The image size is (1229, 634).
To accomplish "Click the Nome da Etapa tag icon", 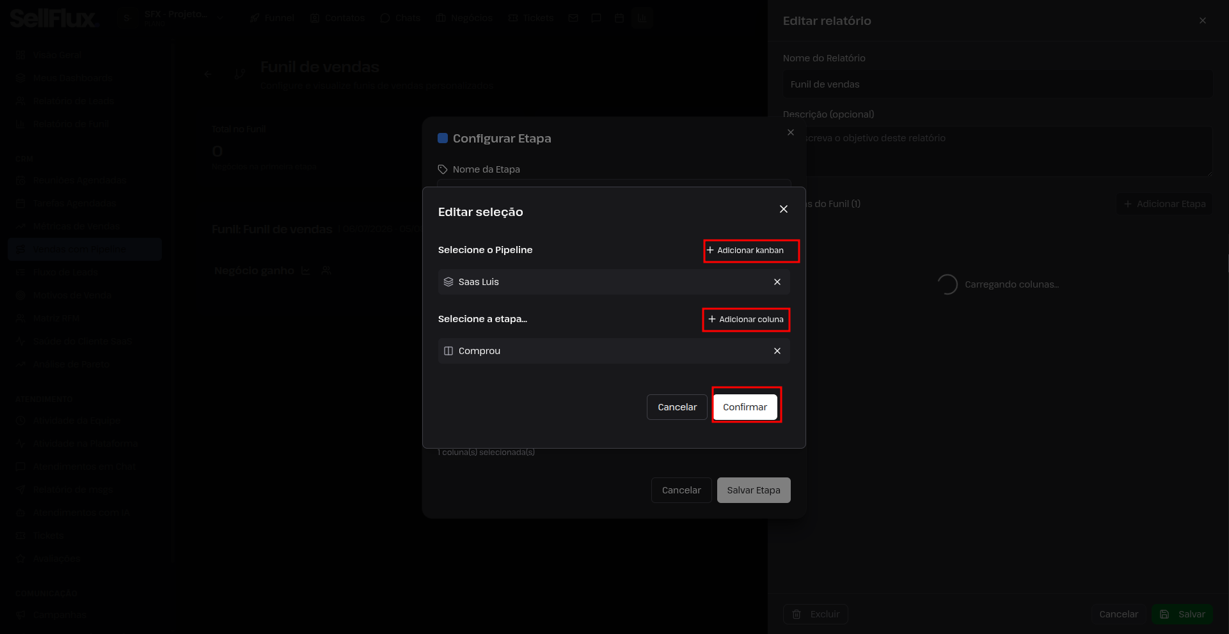I will [x=443, y=169].
